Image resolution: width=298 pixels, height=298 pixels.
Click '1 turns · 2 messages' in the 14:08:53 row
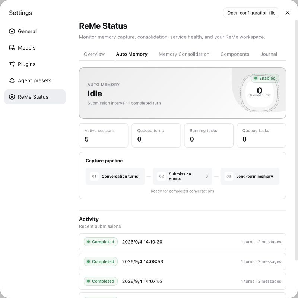261,261
